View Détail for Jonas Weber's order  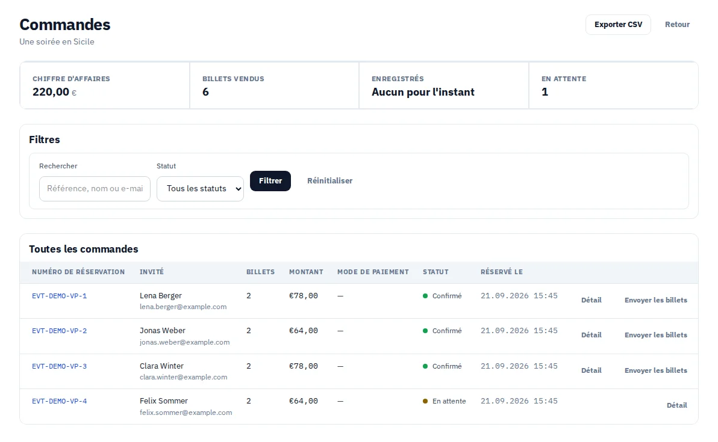point(591,335)
